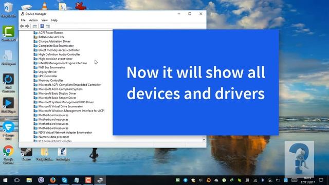329x185 pixels.
Task: Click the LPC Controller device icon
Action: pos(35,76)
